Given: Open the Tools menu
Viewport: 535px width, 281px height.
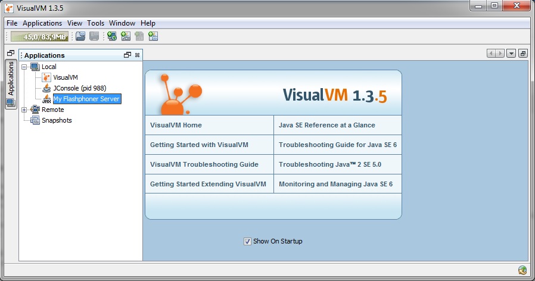Looking at the screenshot, I should pyautogui.click(x=95, y=23).
